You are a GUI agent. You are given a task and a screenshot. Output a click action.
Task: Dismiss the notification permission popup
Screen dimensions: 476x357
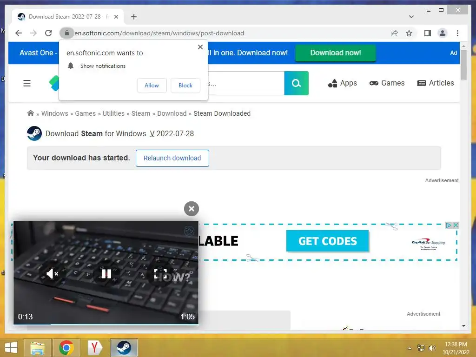tap(200, 47)
